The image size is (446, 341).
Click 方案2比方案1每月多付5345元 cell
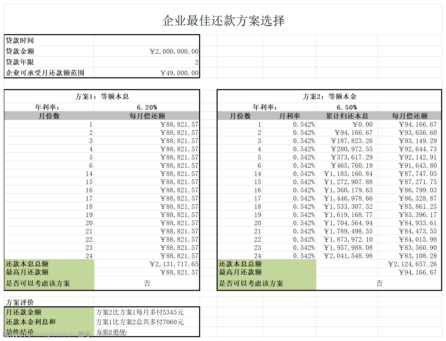[x=147, y=312]
